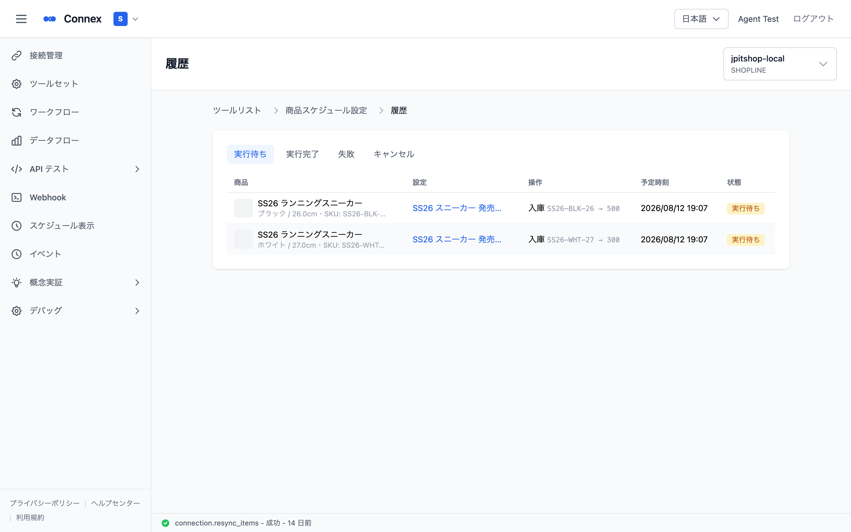Click the API テスト code icon
Screen dimensions: 851x532
pos(17,169)
